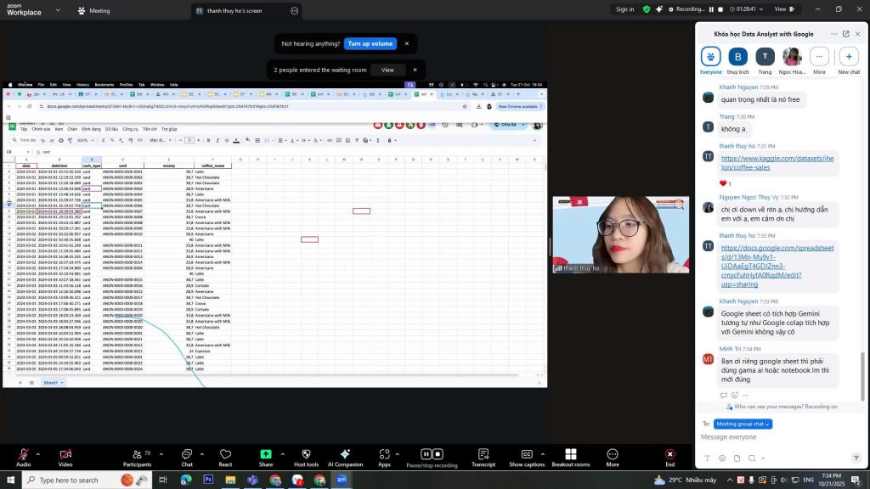Expand captions options arrow
The image size is (870, 489).
[542, 454]
